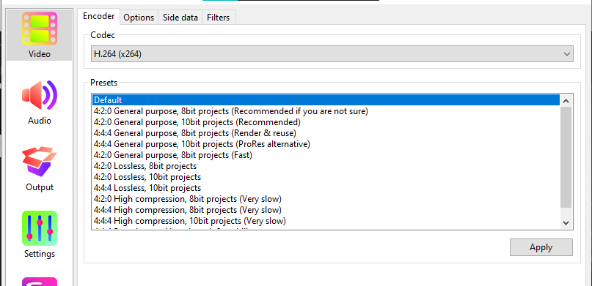Screen dimensions: 592x286
Task: Switch to the Side data tab
Action: click(x=180, y=18)
